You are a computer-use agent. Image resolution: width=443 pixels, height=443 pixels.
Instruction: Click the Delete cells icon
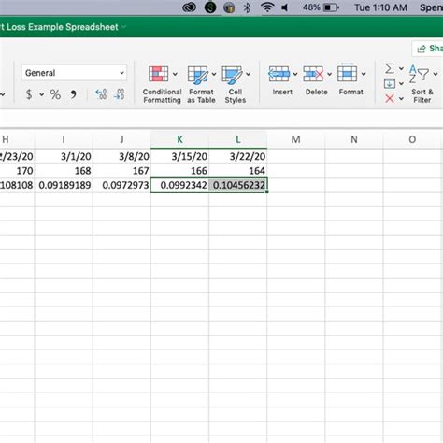click(x=313, y=74)
